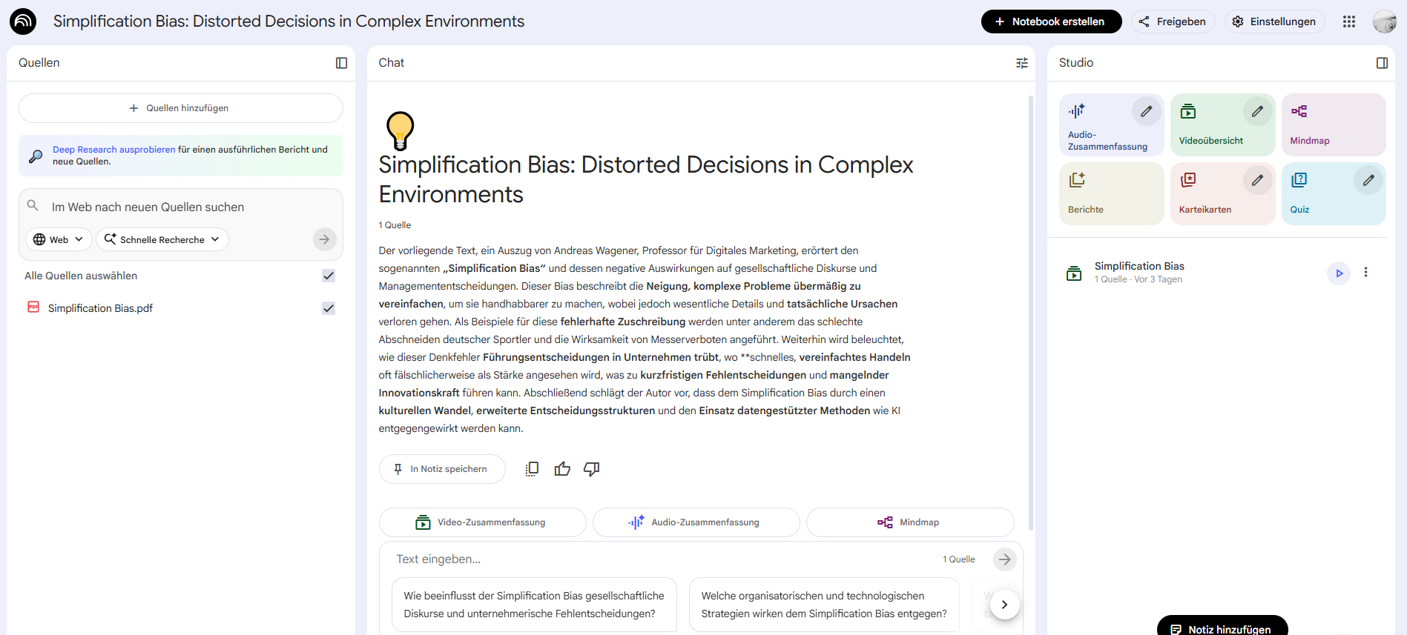Open more options for Simplification Bias item
The image size is (1407, 635).
pyautogui.click(x=1365, y=273)
